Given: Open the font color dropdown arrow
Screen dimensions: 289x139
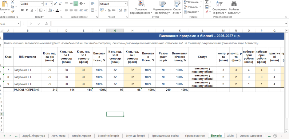Looking at the screenshot, I should tap(61, 10).
